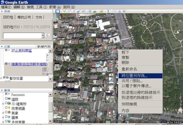Click the 全球意識 globe icon
183x125 pixels.
pyautogui.click(x=9, y=121)
